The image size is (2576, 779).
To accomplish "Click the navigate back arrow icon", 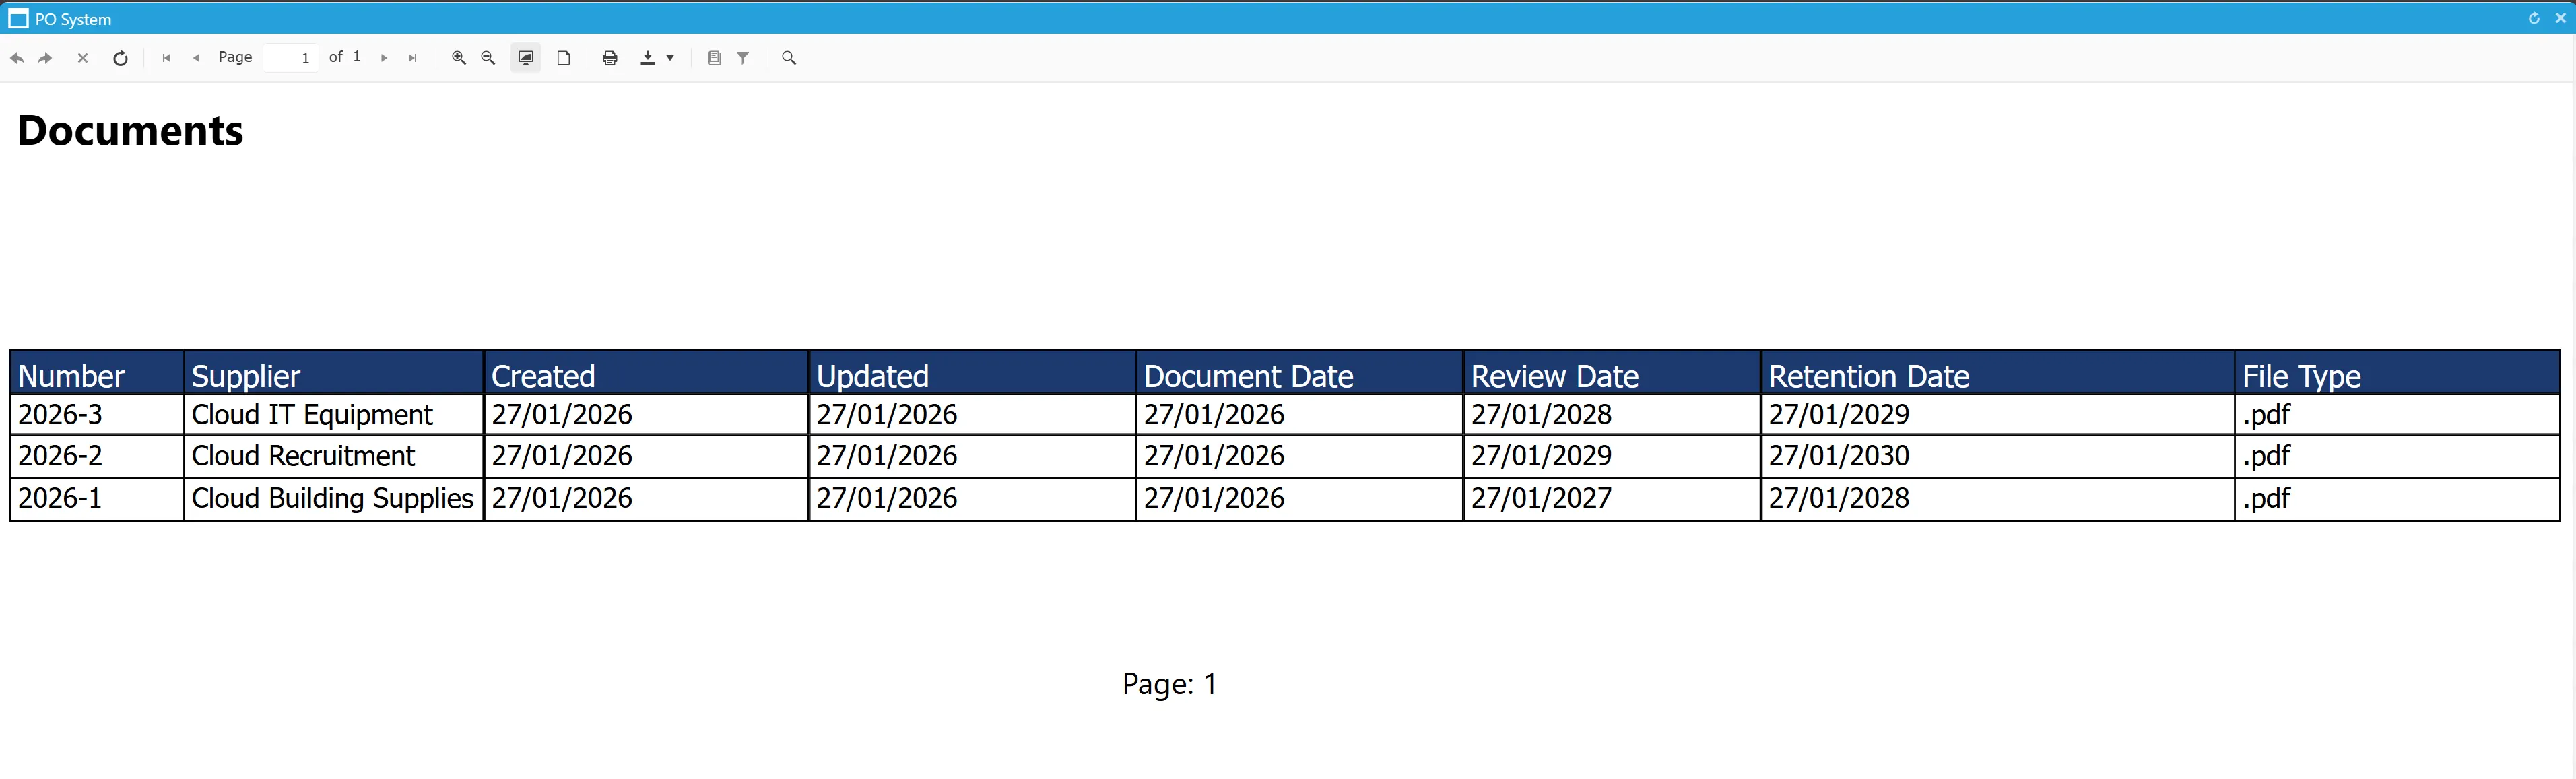I will click(17, 58).
